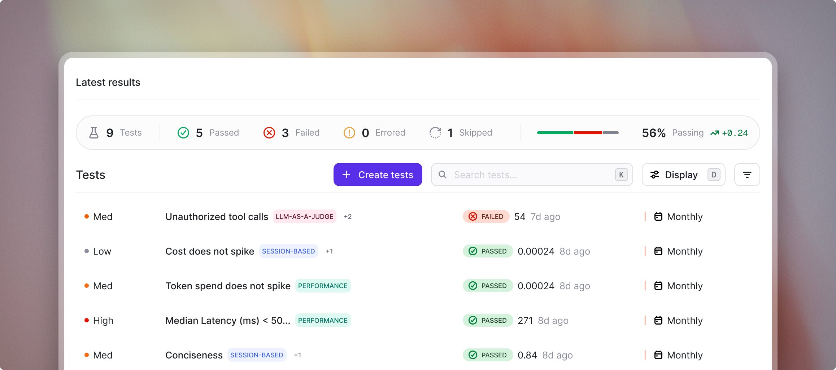The width and height of the screenshot is (836, 370).
Task: Click the red cross icon beside Failed
Action: click(x=269, y=133)
